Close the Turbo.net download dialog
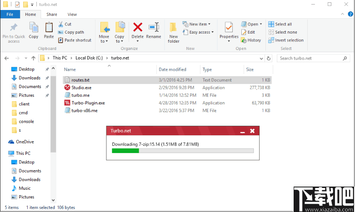The width and height of the screenshot is (355, 212). coord(252,131)
